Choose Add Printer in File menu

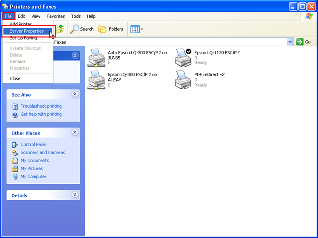click(21, 24)
